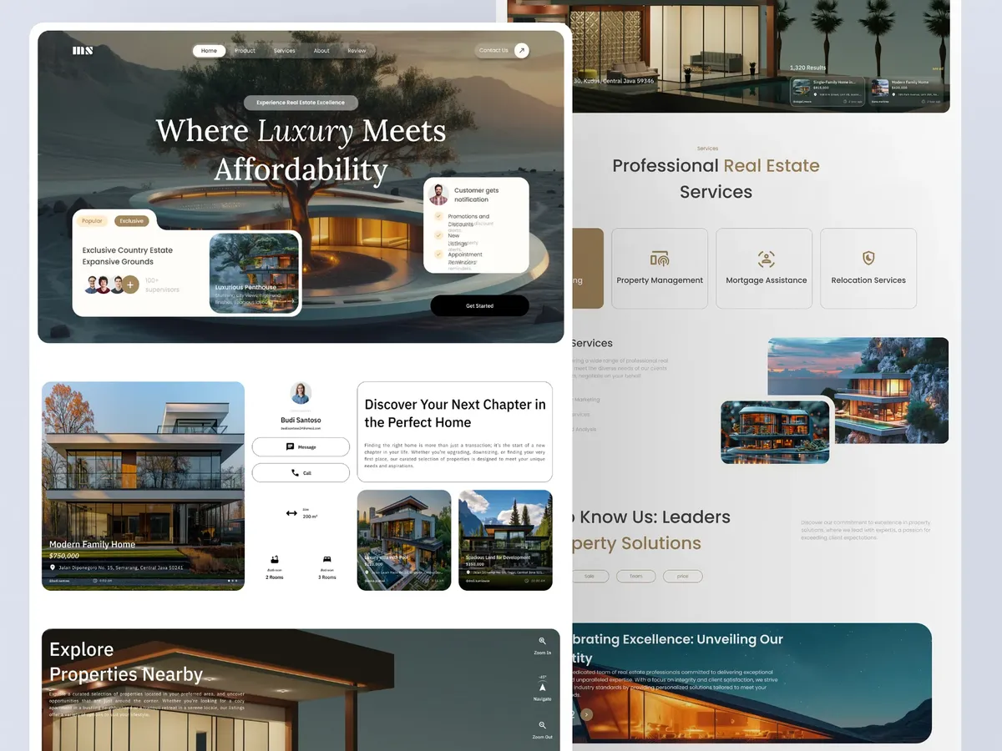Click the bedroom icon above 3 Rooms

pyautogui.click(x=326, y=559)
